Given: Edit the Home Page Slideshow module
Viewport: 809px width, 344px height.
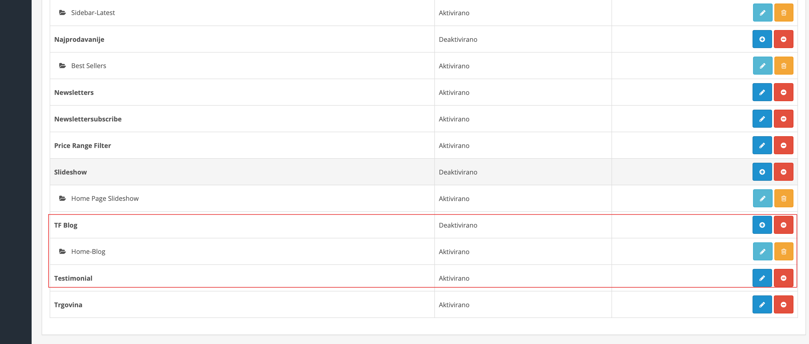Looking at the screenshot, I should pyautogui.click(x=762, y=198).
